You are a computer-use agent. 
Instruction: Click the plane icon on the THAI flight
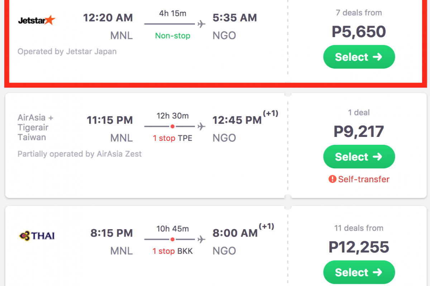202,239
